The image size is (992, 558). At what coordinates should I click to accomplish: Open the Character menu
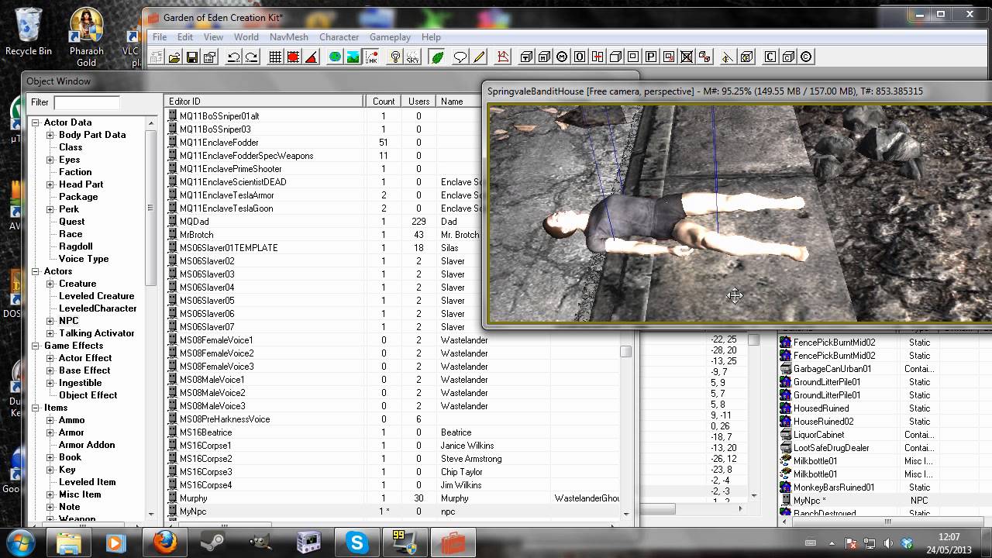tap(339, 36)
